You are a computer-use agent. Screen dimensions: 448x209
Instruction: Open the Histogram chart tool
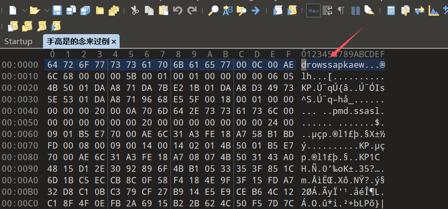tap(434, 11)
